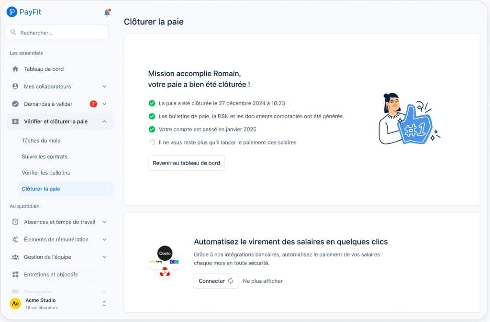Click the Mes collaborateurs person icon

coord(14,87)
